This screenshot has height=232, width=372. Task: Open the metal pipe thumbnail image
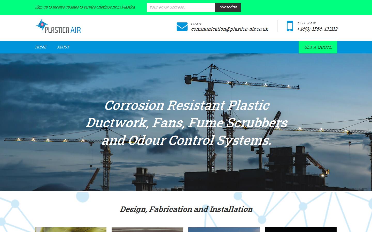pyautogui.click(x=147, y=230)
